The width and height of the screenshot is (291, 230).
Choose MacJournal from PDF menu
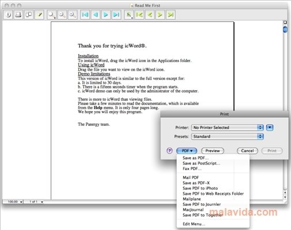[213, 210]
